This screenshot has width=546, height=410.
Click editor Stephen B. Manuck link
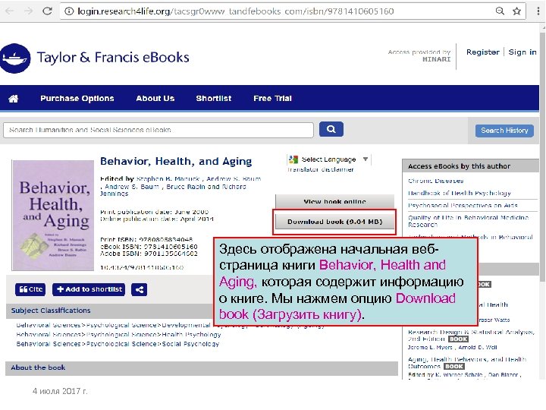(x=168, y=178)
